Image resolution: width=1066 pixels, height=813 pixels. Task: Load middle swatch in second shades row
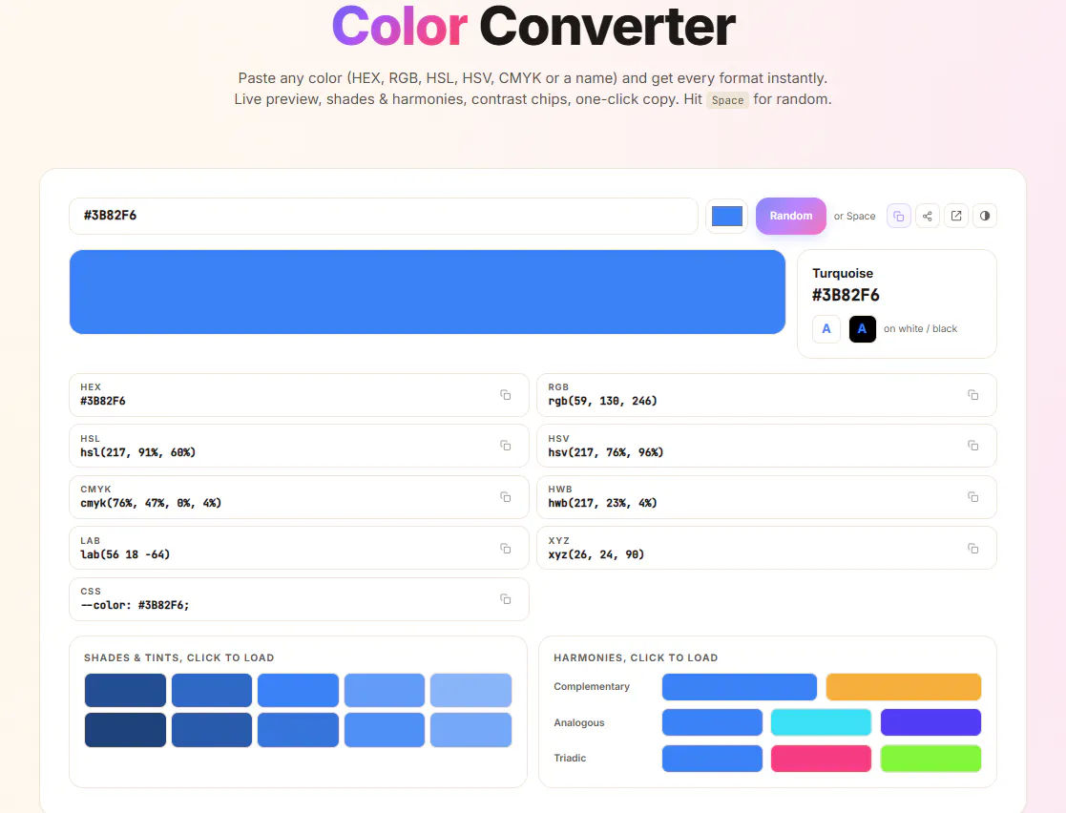point(298,730)
